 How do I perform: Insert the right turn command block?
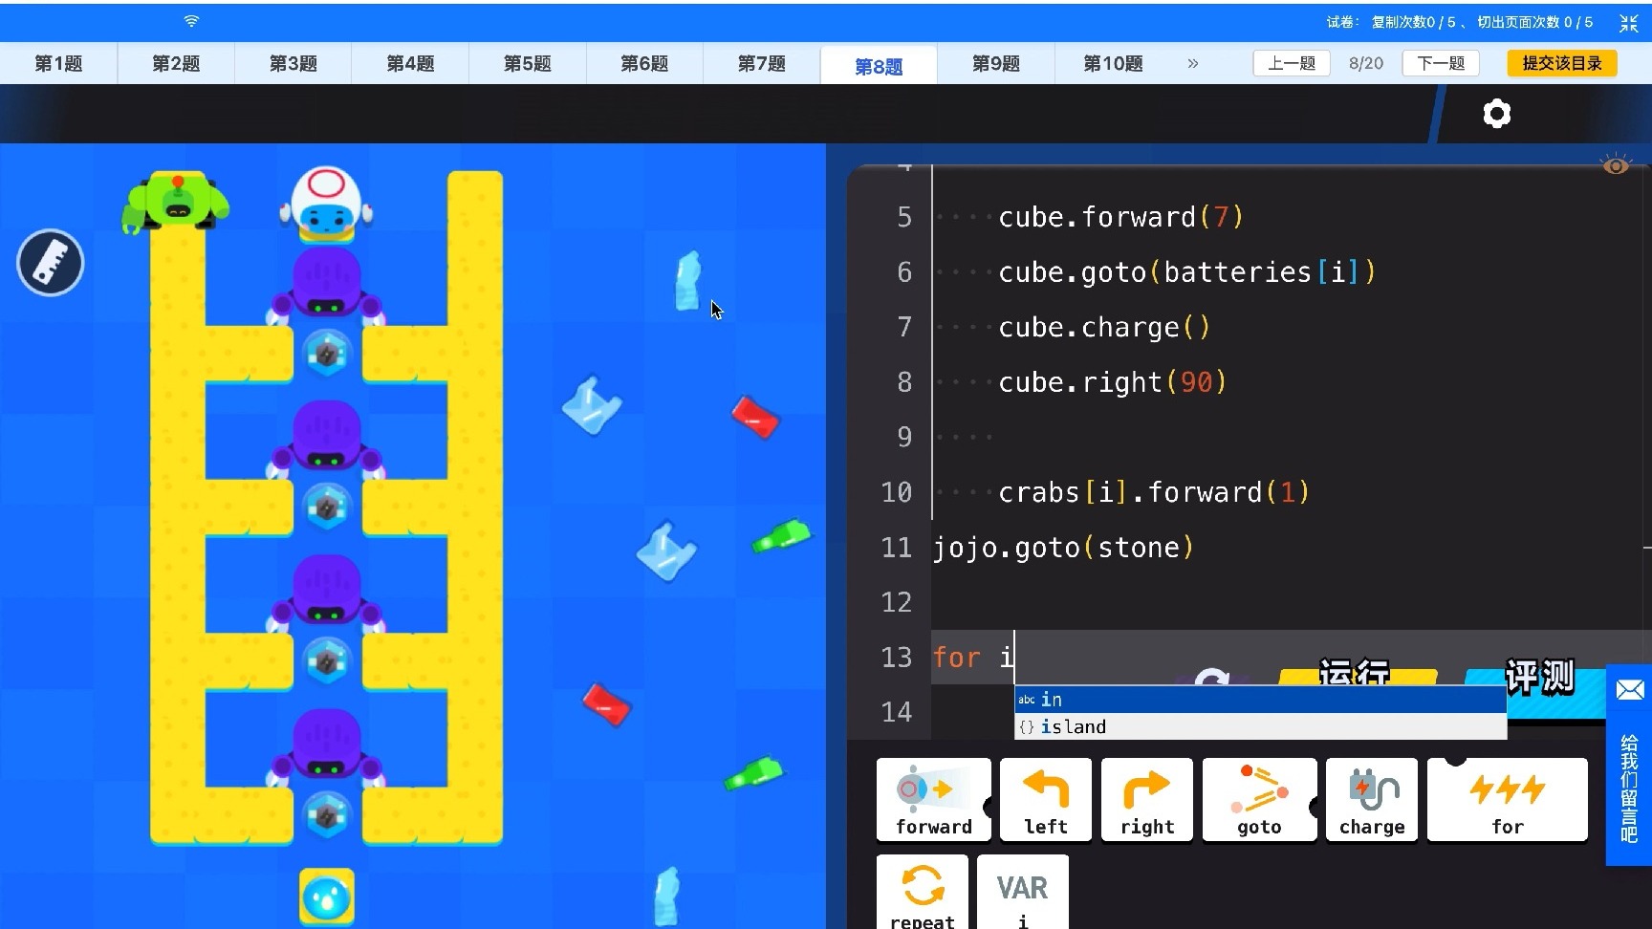point(1147,800)
